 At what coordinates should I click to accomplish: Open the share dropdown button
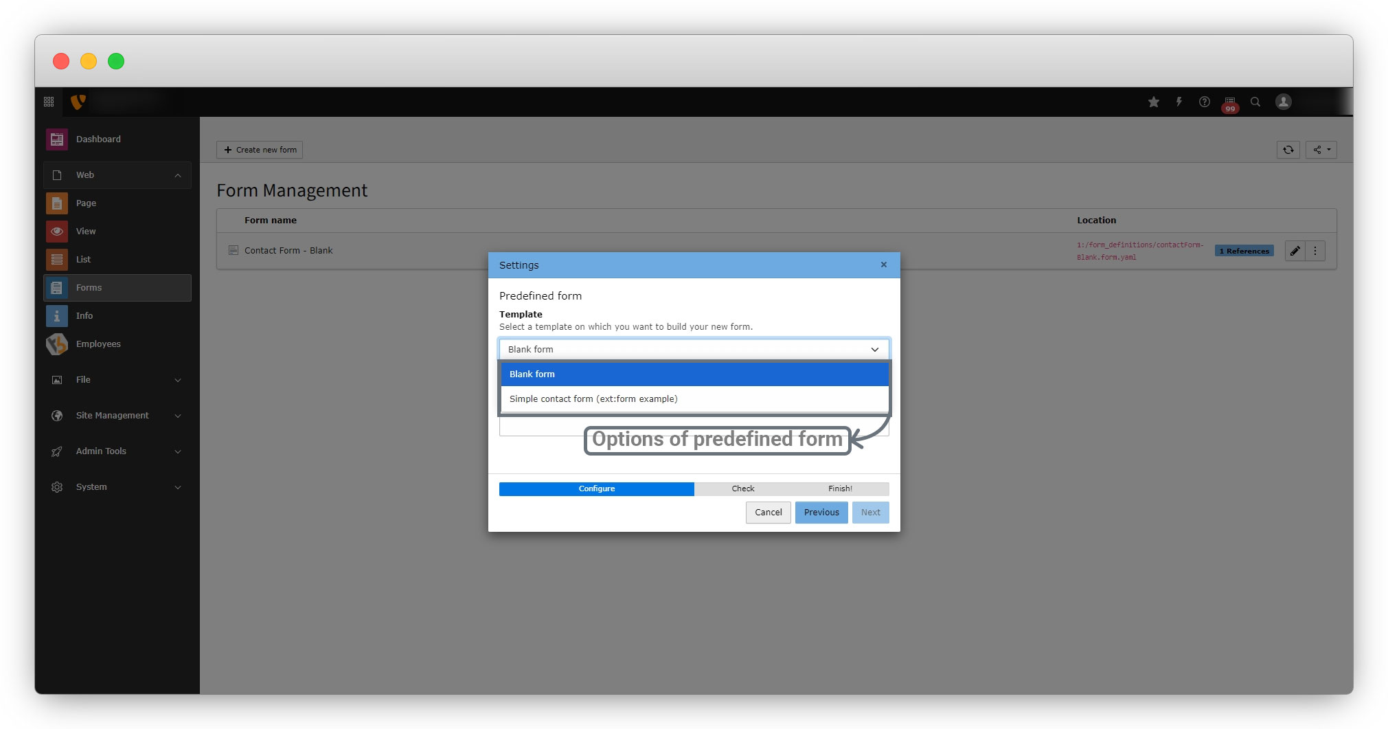point(1321,150)
